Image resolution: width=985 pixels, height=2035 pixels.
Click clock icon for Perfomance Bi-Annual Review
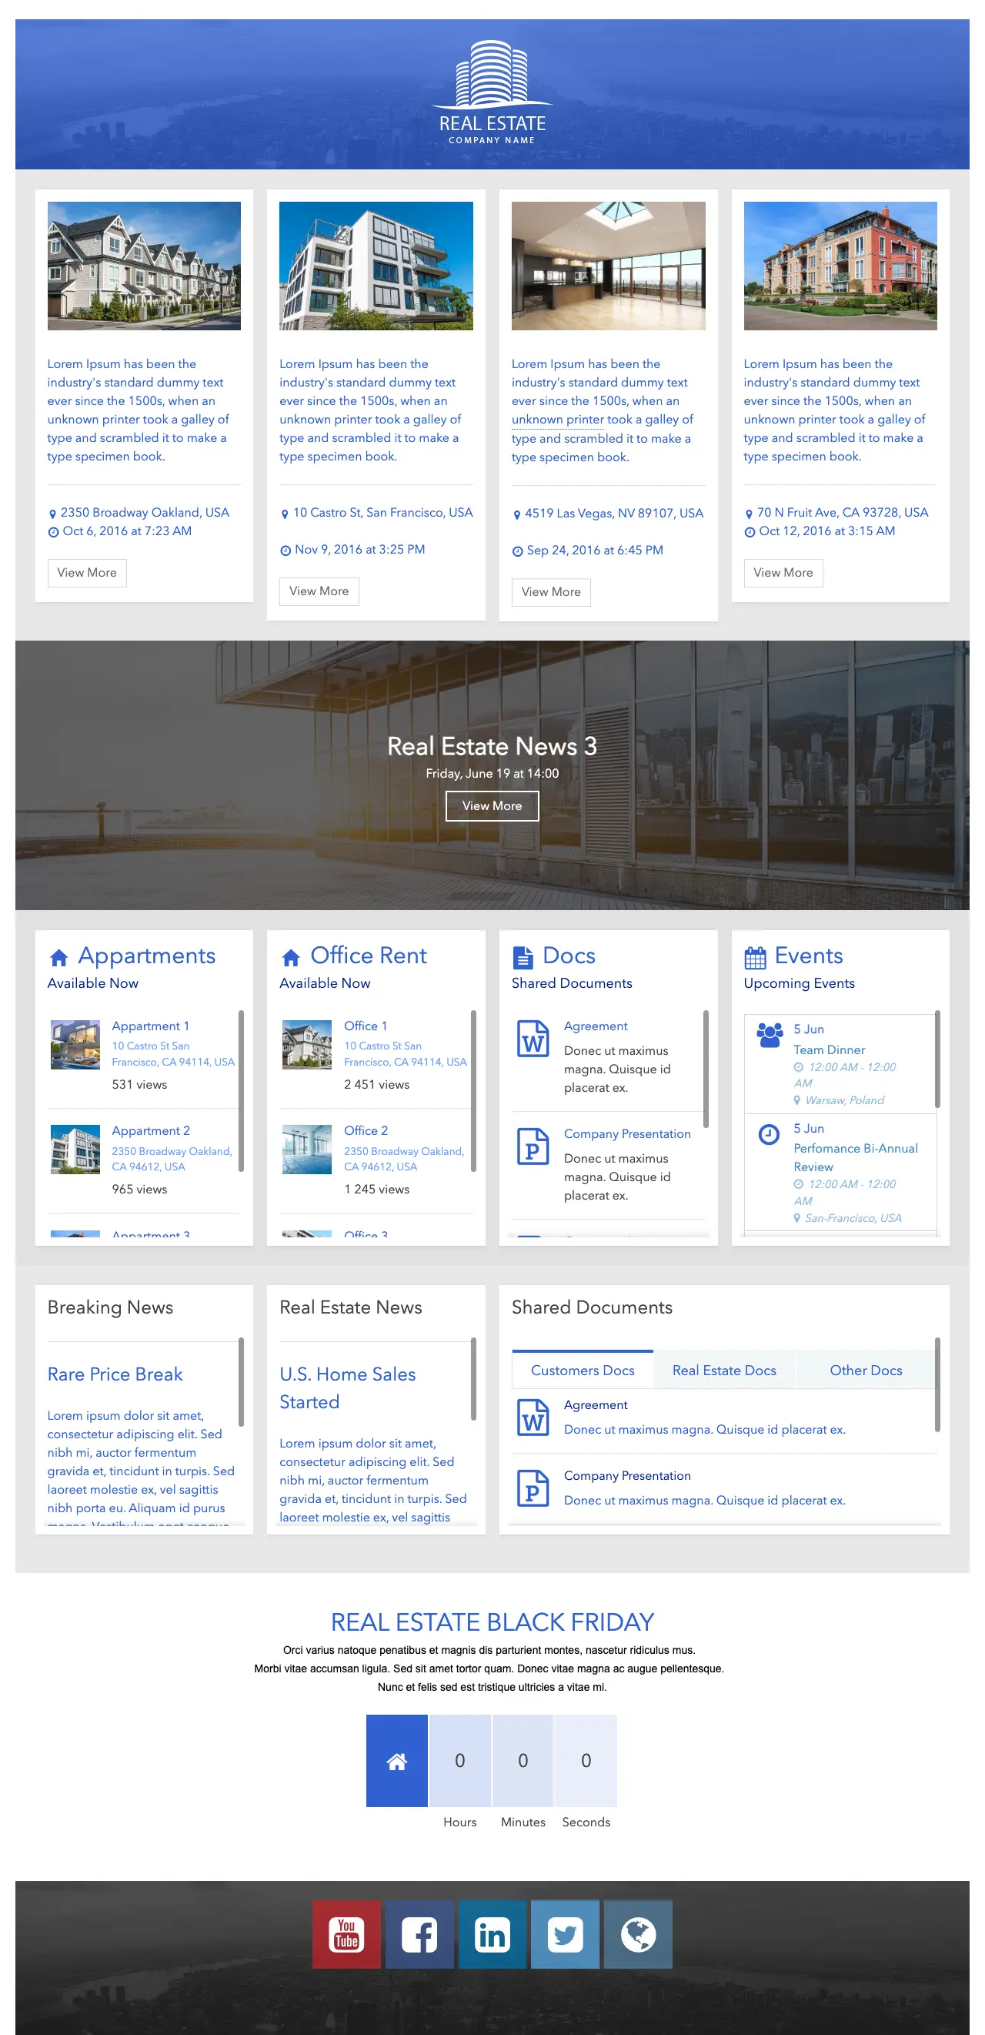(768, 1134)
